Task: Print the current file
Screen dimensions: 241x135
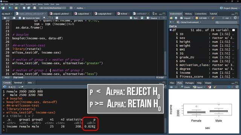Action: click(35, 8)
